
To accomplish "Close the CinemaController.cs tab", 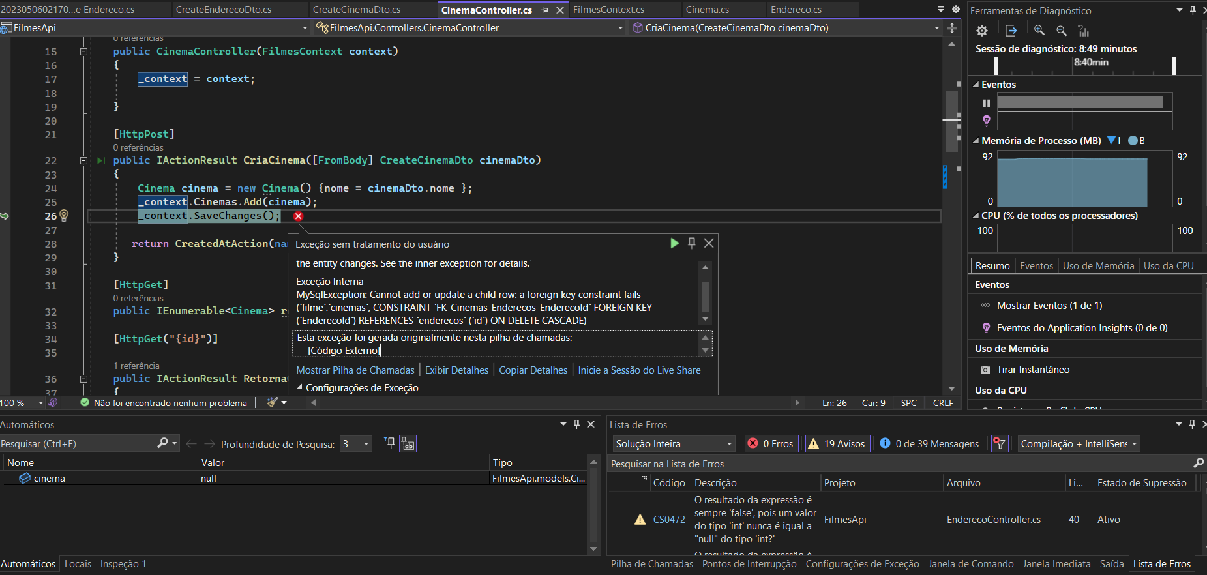I will point(560,10).
